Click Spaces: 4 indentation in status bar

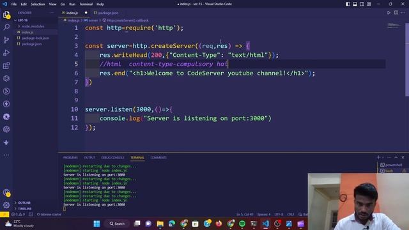coord(264,215)
